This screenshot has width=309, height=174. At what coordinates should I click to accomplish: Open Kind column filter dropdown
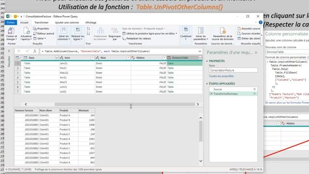(128, 58)
